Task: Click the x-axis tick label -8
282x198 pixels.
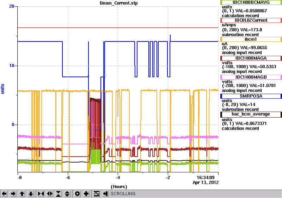Action: tap(19, 178)
